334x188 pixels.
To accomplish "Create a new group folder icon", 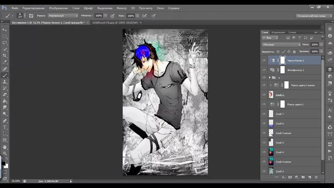I will pos(303,177).
